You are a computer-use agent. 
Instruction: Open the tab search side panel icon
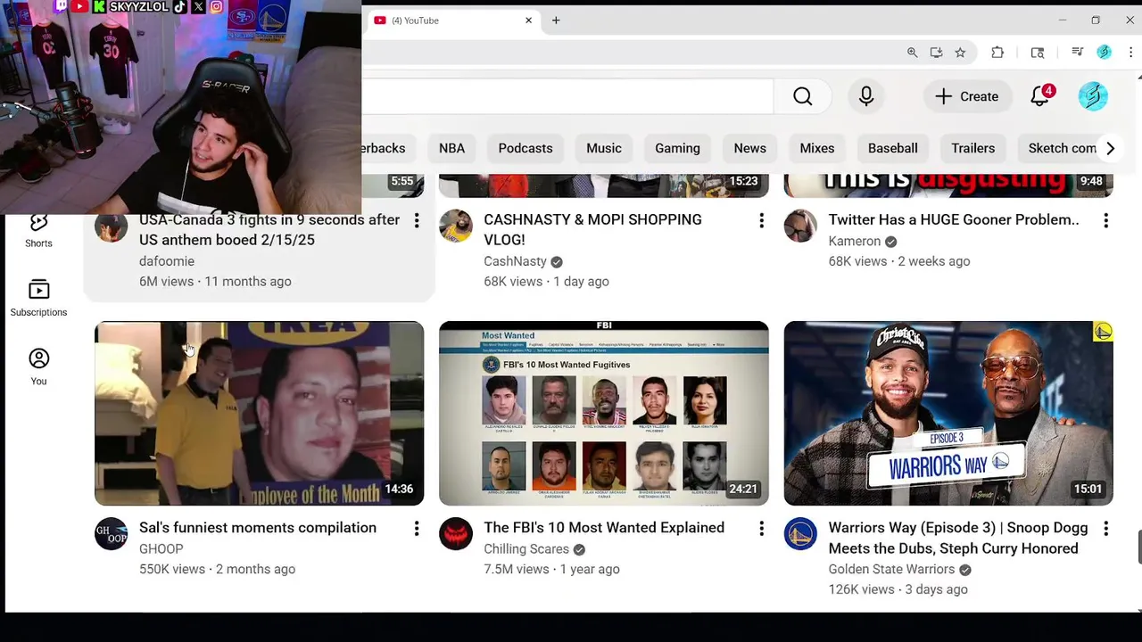click(x=1037, y=53)
